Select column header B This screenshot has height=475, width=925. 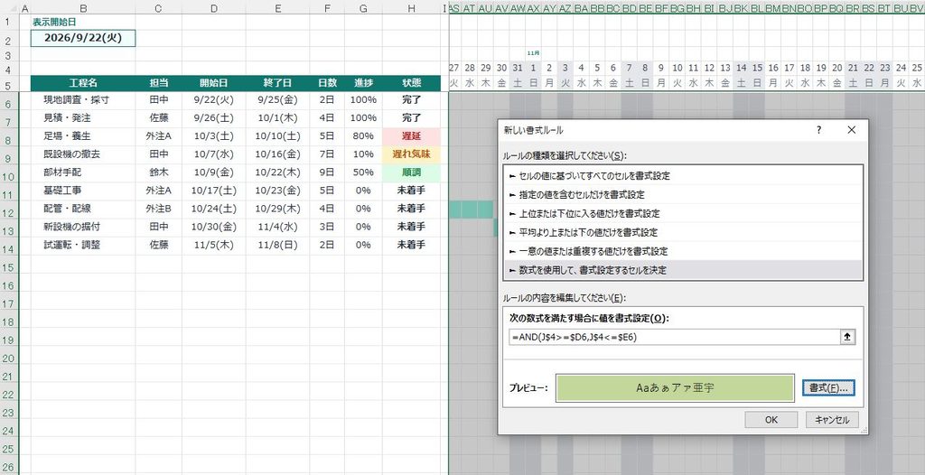[x=83, y=8]
